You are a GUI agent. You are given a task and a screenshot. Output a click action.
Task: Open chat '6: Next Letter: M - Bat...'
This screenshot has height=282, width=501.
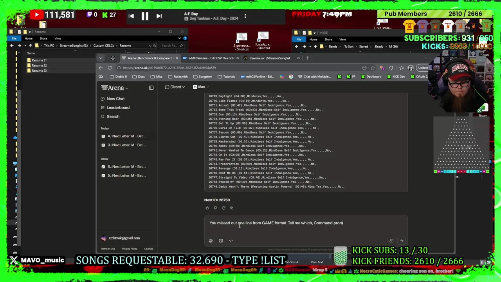click(x=126, y=167)
